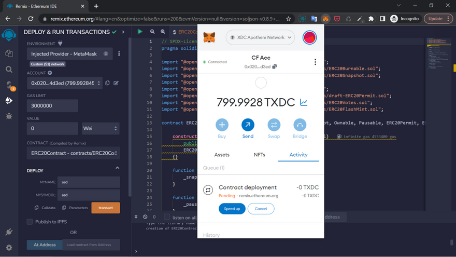The width and height of the screenshot is (456, 257).
Task: Click the Buy icon in MetaMask
Action: [x=222, y=125]
